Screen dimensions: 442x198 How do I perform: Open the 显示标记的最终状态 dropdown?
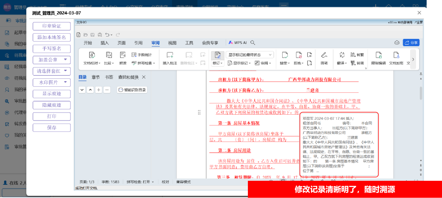tap(249, 55)
